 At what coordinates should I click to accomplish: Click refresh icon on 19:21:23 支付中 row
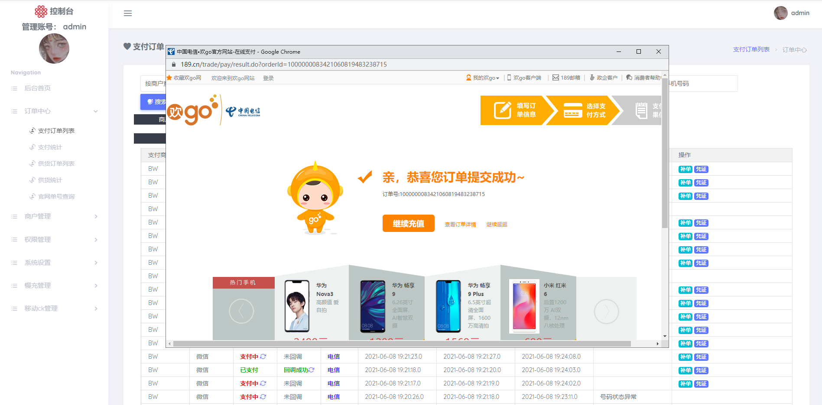tap(263, 357)
